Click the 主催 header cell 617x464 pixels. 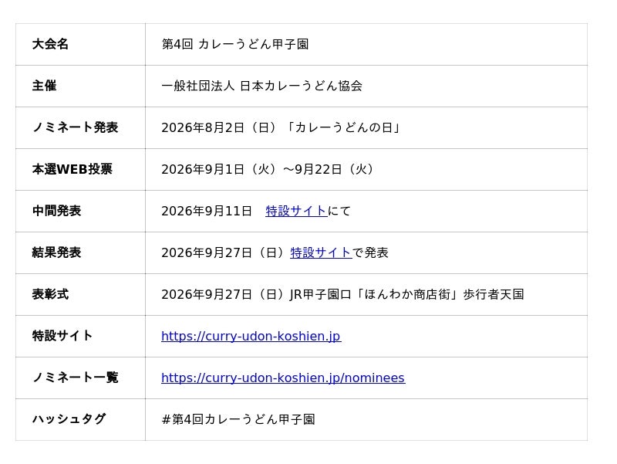point(80,86)
